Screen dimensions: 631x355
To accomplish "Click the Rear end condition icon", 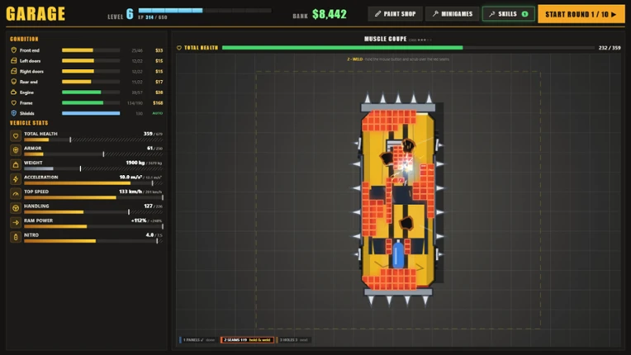I will click(x=14, y=82).
